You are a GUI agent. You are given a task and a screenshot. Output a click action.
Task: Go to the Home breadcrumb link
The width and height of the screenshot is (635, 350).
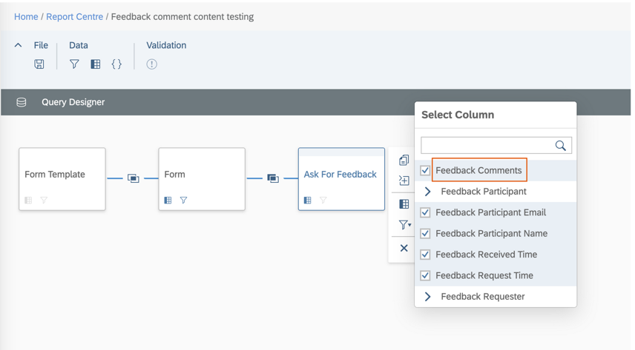26,16
